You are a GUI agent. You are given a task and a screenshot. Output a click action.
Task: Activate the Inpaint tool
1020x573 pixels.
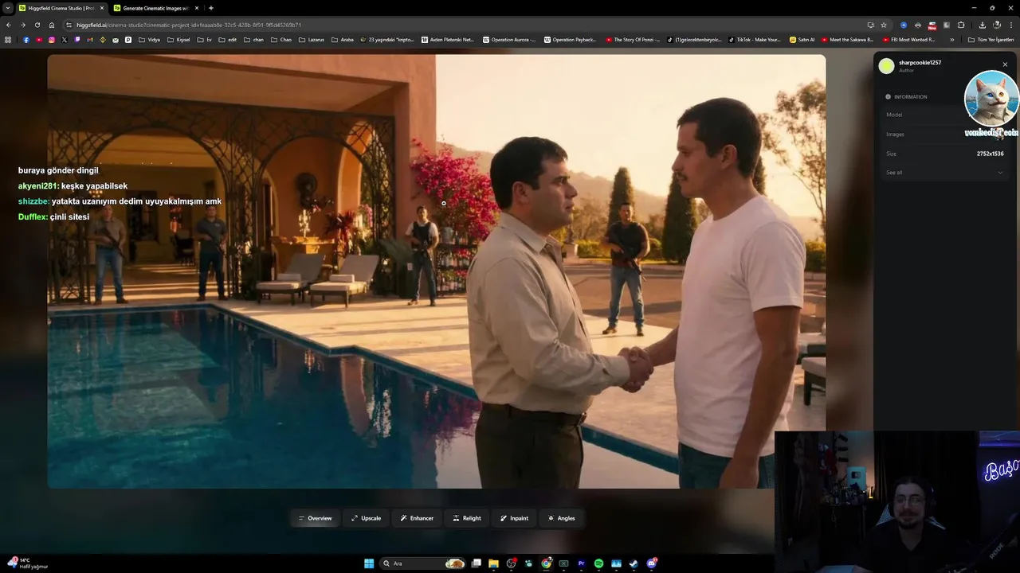pyautogui.click(x=514, y=518)
